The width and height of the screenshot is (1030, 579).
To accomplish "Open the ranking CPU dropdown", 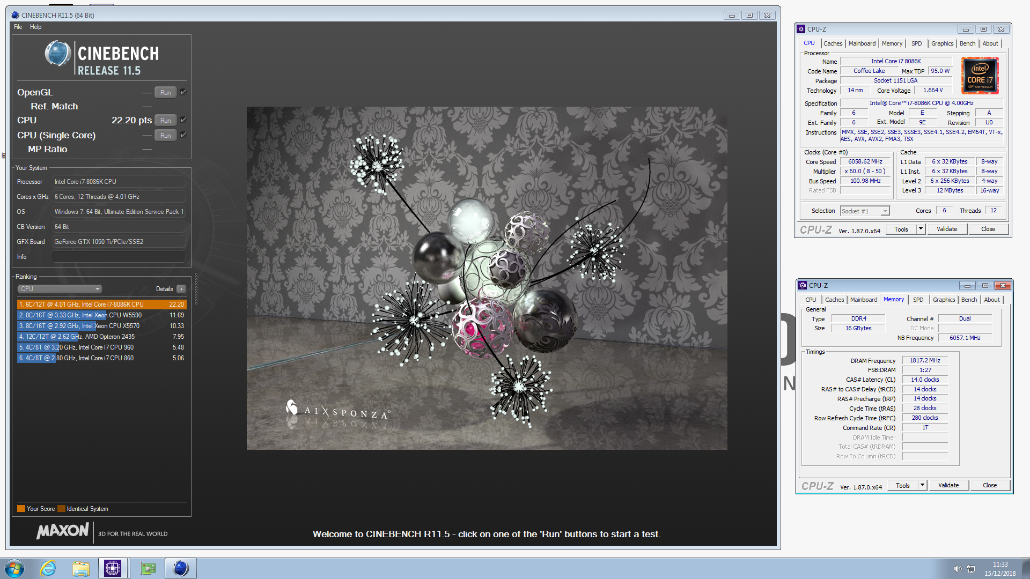I will coord(60,289).
